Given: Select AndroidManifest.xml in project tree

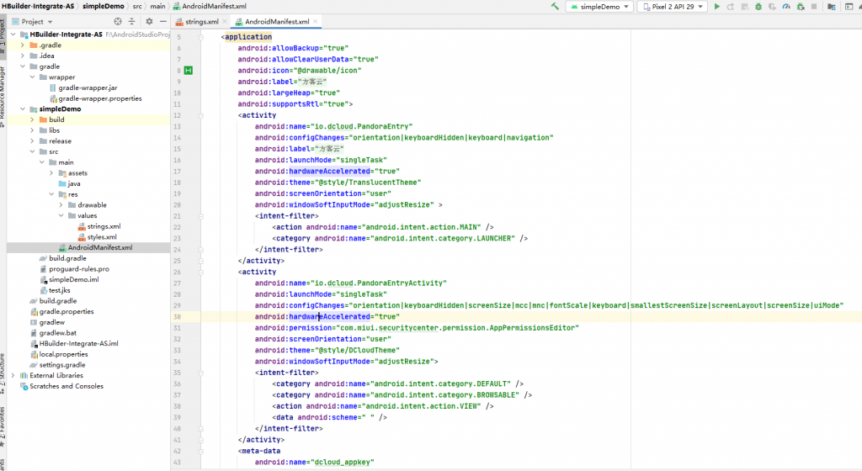Looking at the screenshot, I should [x=95, y=247].
